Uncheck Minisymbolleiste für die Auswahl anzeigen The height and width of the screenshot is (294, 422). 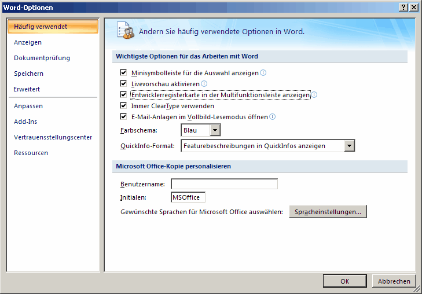pyautogui.click(x=123, y=73)
